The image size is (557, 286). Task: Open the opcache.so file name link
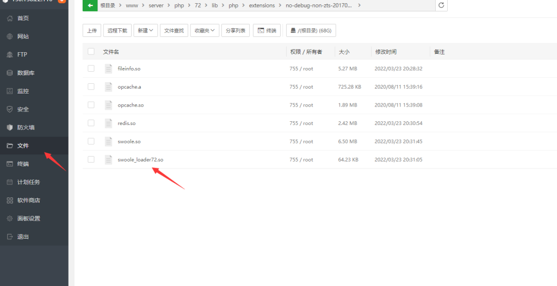pyautogui.click(x=131, y=105)
